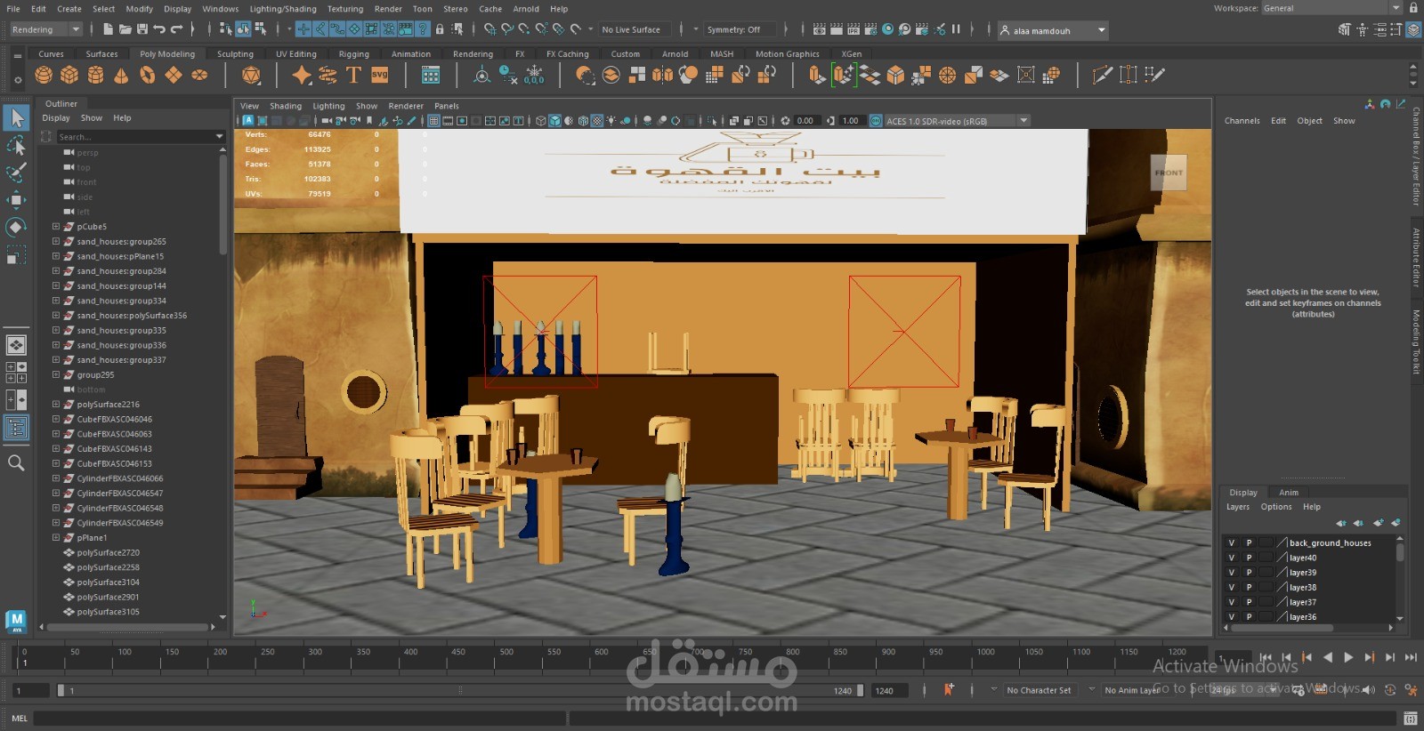1424x731 pixels.
Task: Expand the pPlane1 node in Outliner
Action: pos(56,537)
